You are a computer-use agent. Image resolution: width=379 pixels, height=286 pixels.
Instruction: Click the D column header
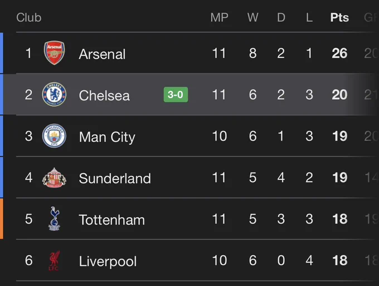[x=281, y=17]
